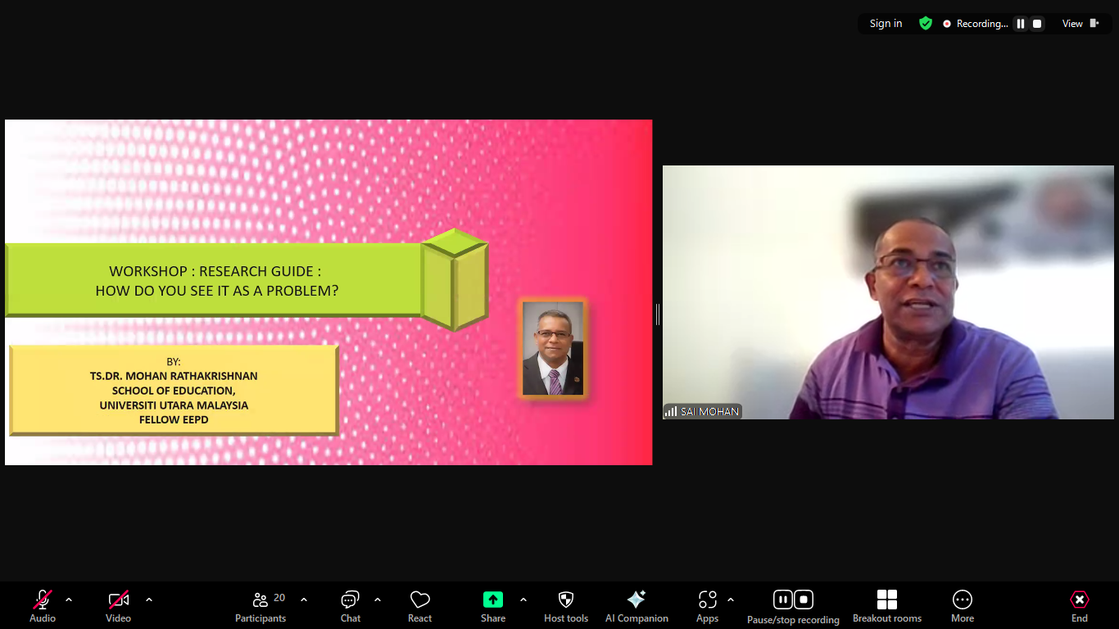1119x629 pixels.
Task: Open the Chat panel
Action: coord(351,600)
